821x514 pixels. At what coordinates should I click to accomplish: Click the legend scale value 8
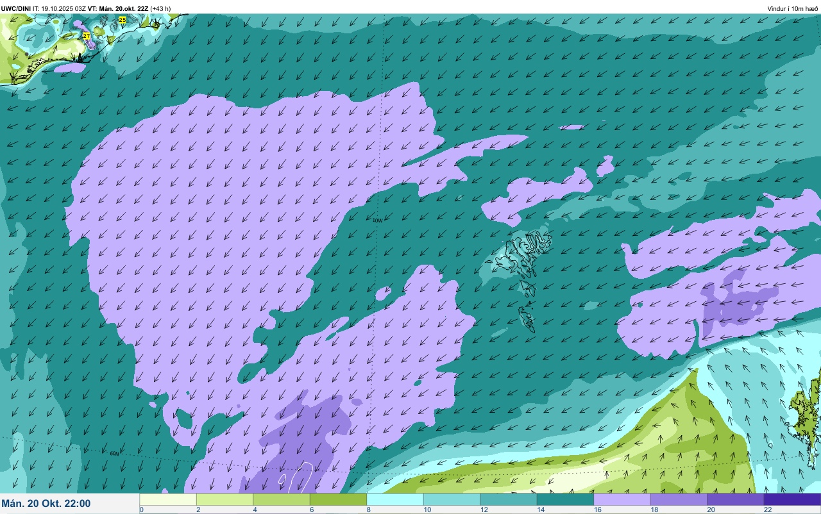[368, 510]
